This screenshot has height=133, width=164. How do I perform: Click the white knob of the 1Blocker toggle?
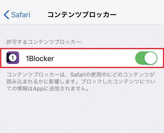(151, 58)
